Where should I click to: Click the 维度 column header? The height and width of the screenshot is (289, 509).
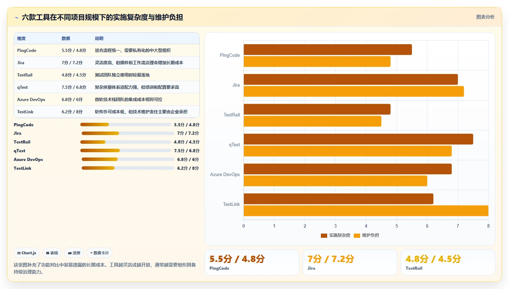pyautogui.click(x=21, y=39)
